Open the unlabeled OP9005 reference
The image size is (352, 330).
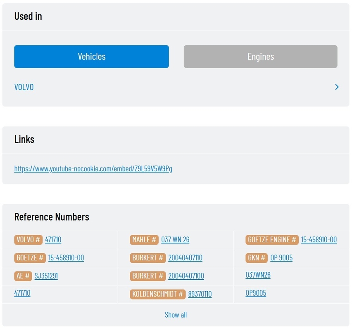click(x=256, y=293)
